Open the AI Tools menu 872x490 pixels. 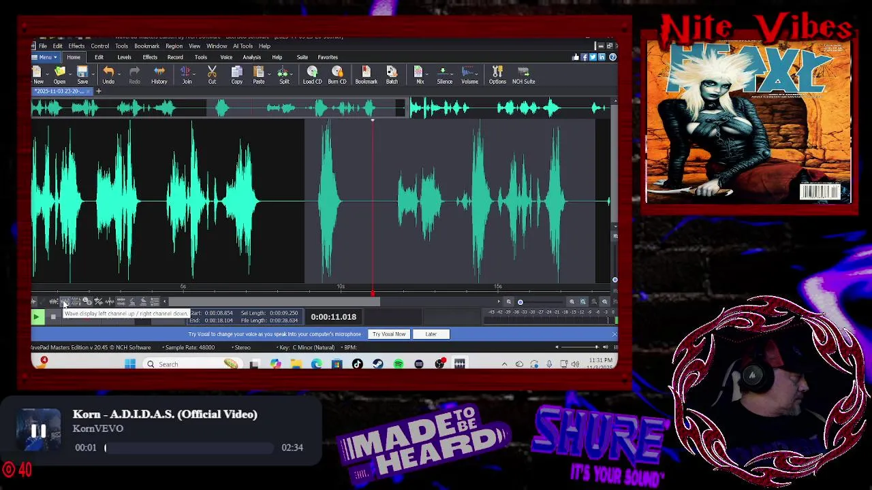(243, 46)
